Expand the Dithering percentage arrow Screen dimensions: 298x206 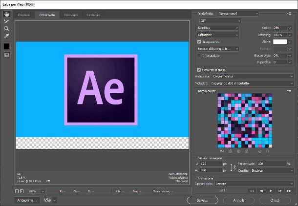click(290, 35)
